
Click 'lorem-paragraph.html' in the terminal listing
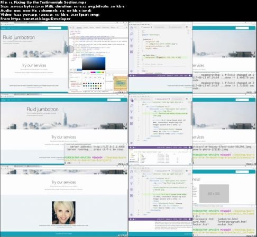232,222
